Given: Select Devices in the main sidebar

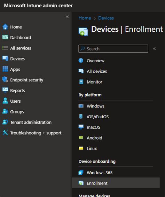Looking at the screenshot, I should [x=17, y=59].
